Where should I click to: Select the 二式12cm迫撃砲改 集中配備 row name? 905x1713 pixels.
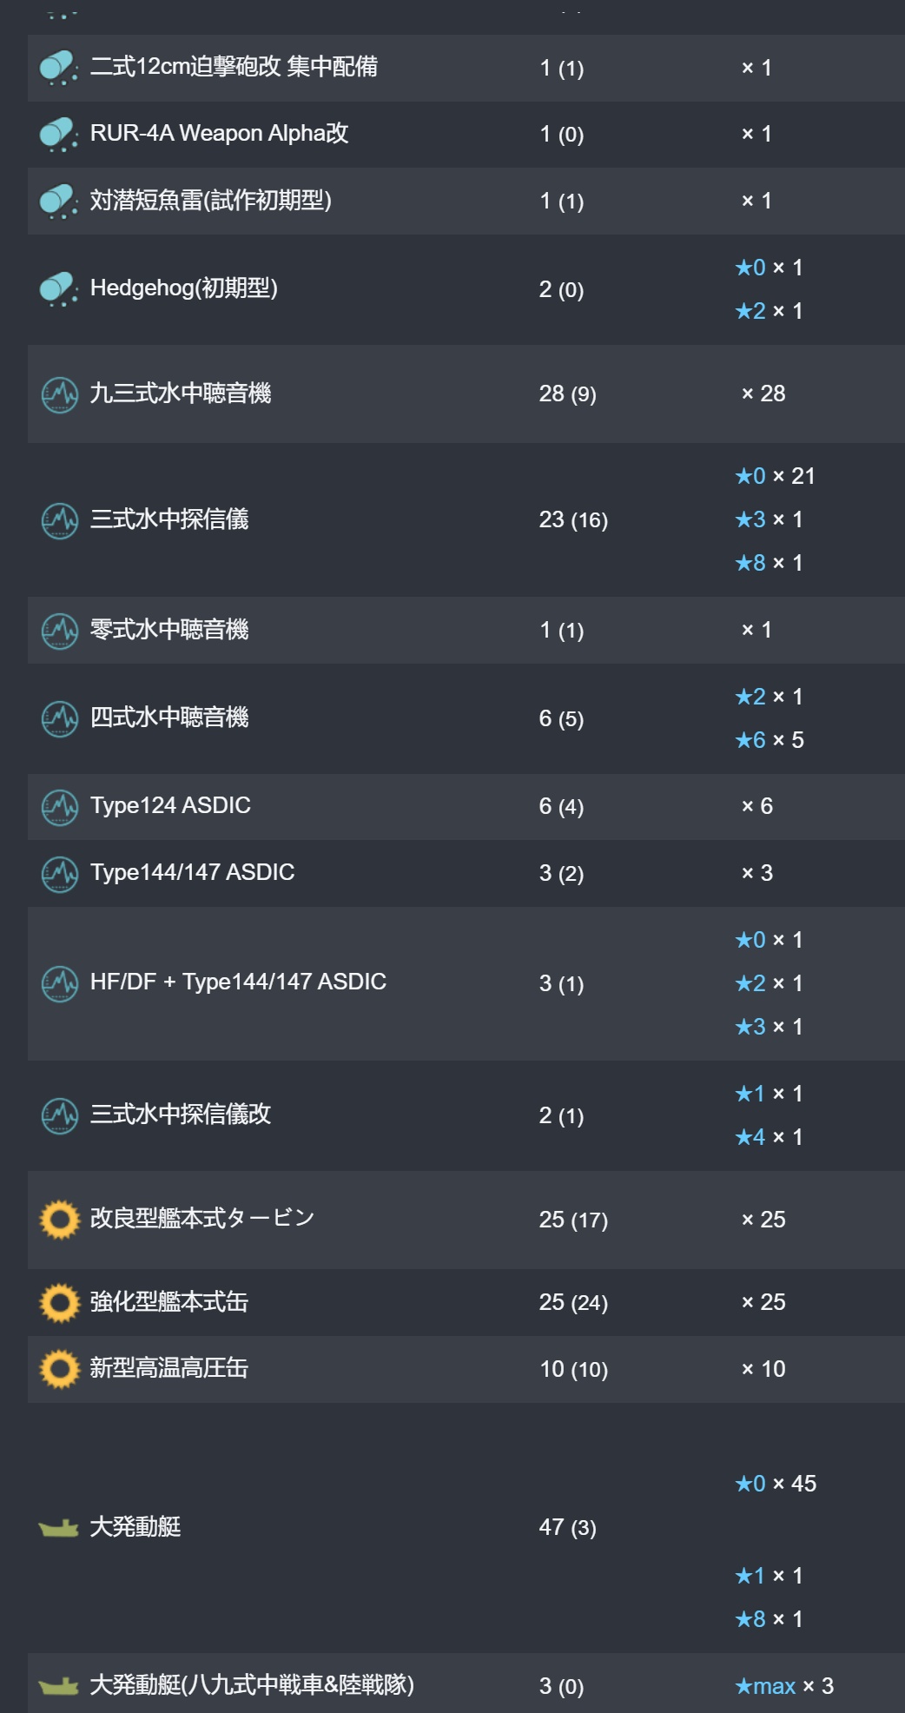point(234,67)
